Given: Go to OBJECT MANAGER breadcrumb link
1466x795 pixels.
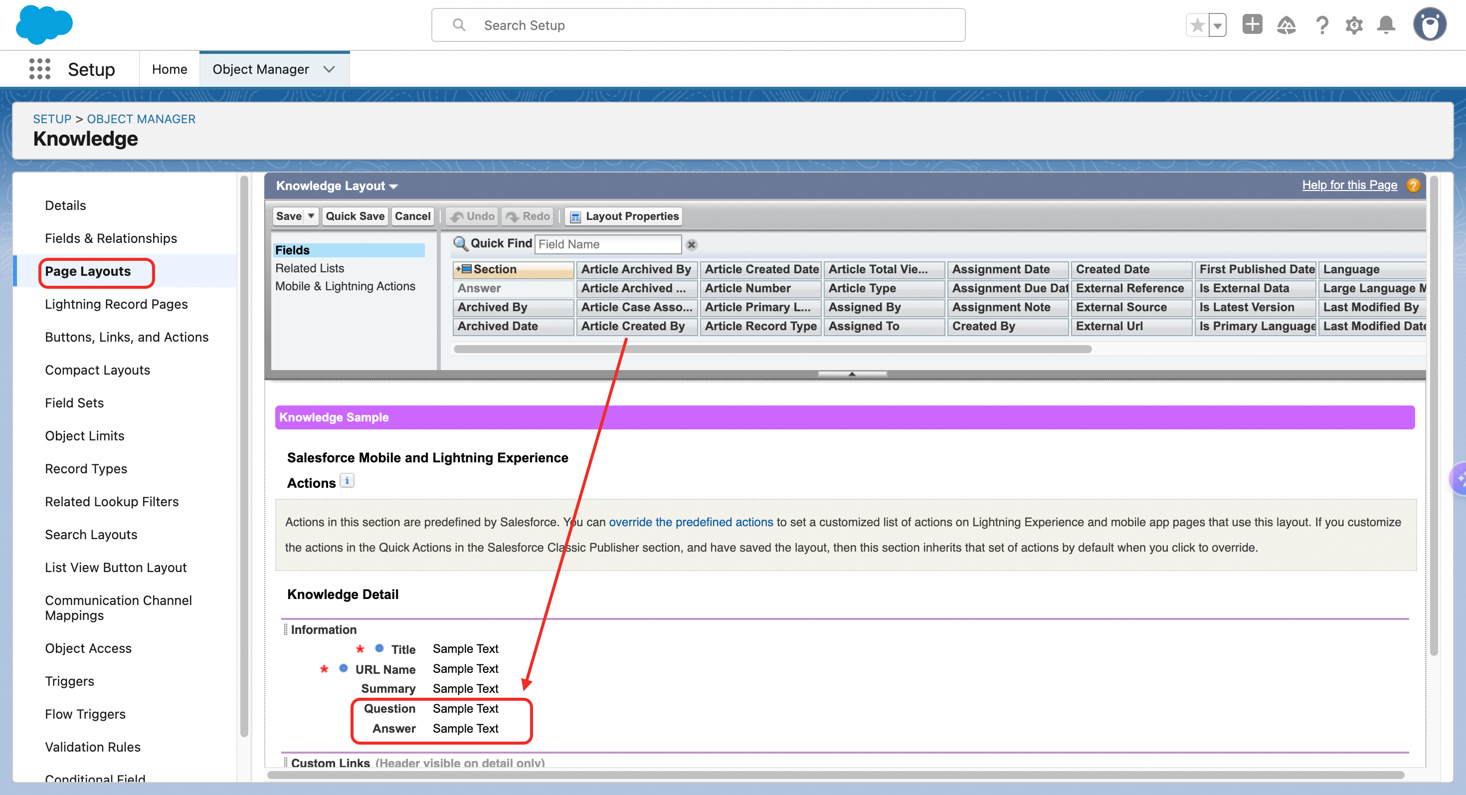Looking at the screenshot, I should 141,119.
